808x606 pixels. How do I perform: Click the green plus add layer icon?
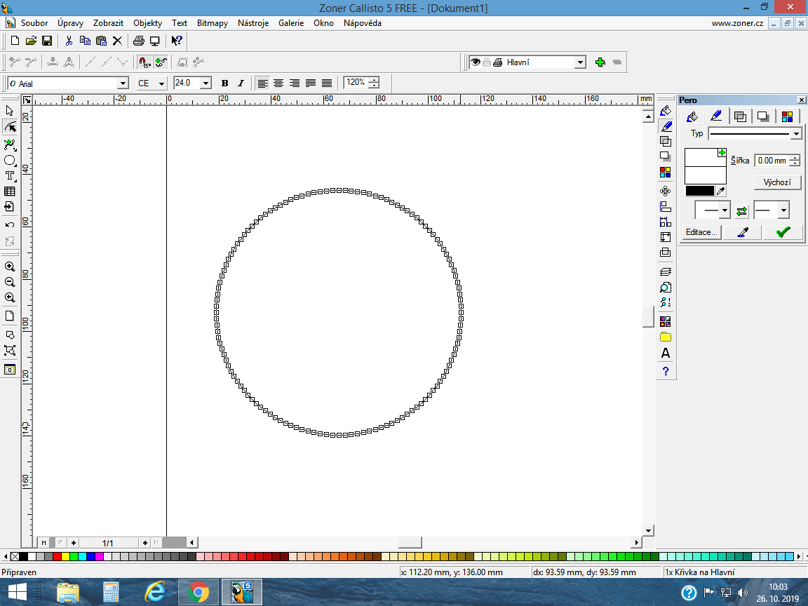tap(600, 62)
